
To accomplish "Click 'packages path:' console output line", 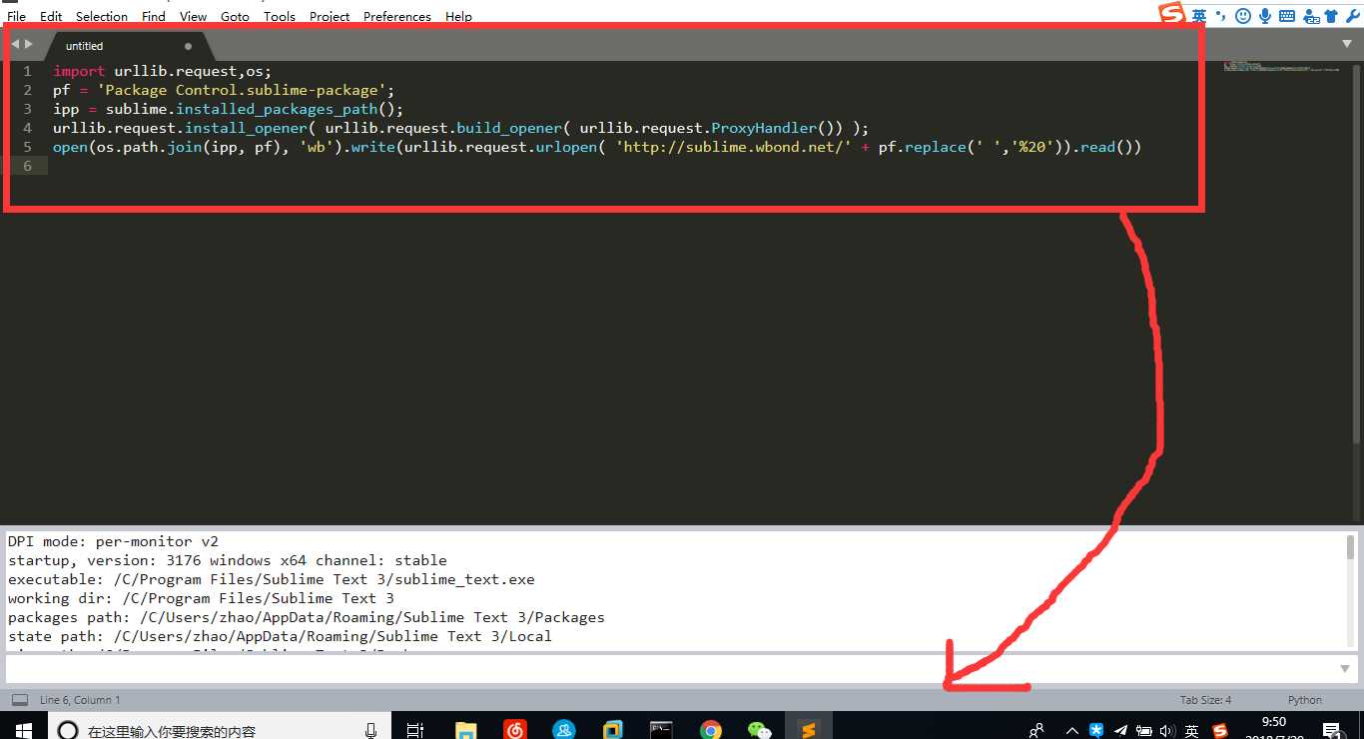I will coord(307,617).
